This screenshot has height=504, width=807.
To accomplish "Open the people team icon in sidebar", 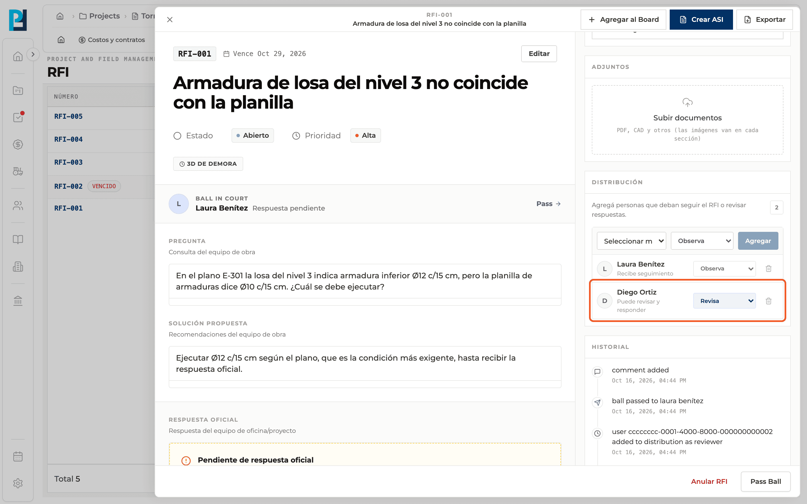I will click(18, 206).
